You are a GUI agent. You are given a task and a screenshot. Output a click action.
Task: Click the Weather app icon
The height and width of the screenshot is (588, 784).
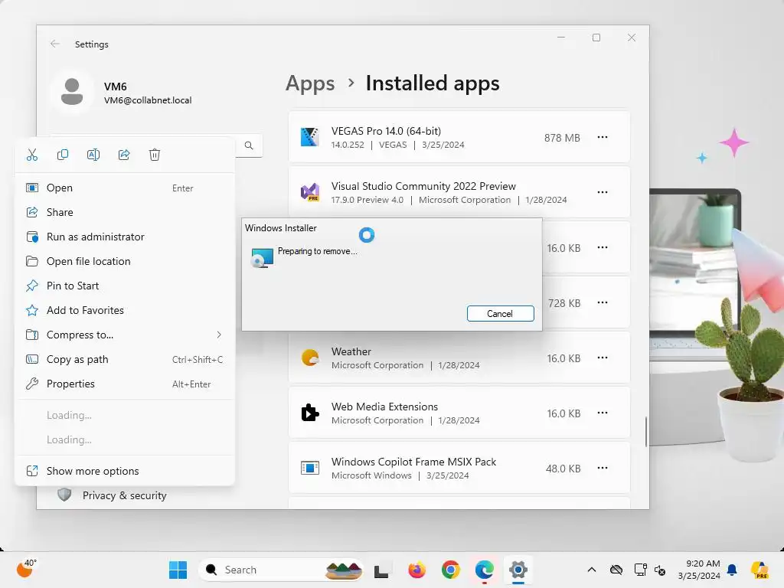coord(310,358)
